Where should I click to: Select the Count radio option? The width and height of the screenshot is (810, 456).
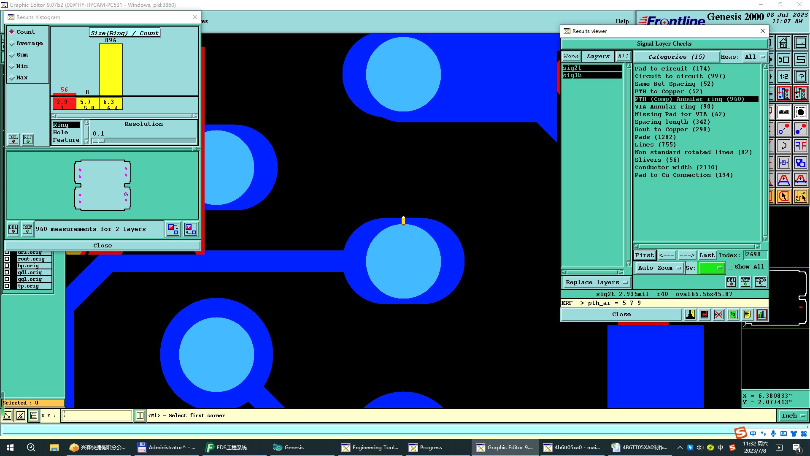coord(22,32)
